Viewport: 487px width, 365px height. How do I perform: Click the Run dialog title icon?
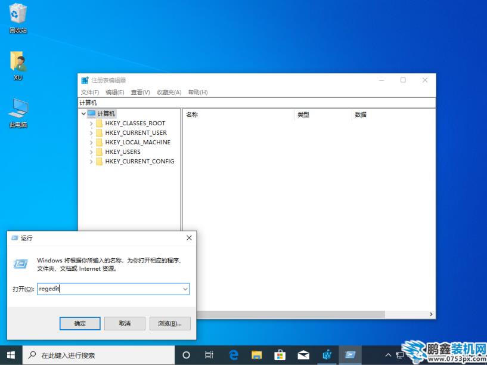pos(15,238)
